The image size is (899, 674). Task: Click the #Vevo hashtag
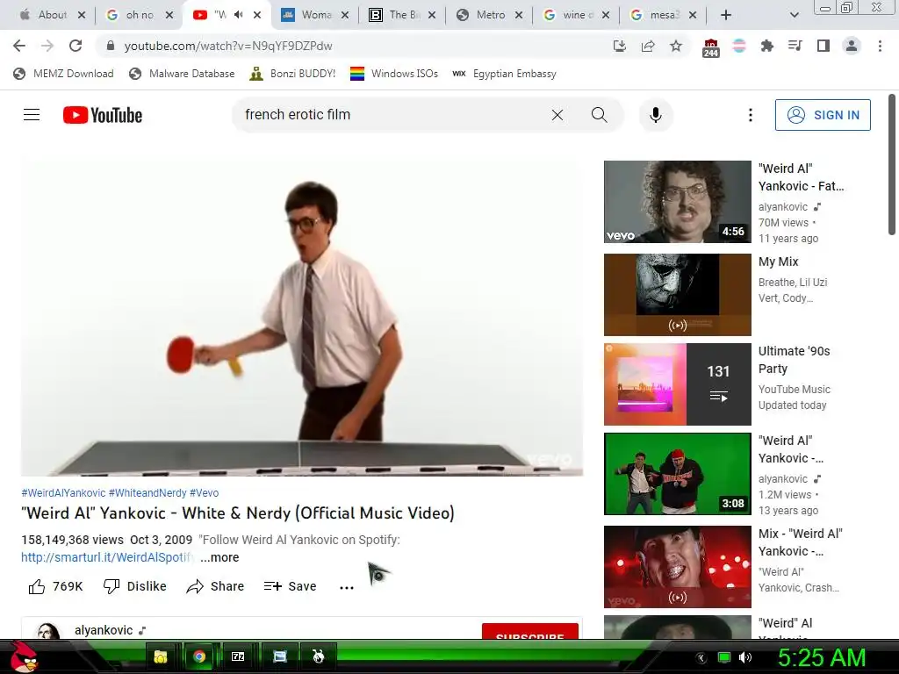point(204,493)
